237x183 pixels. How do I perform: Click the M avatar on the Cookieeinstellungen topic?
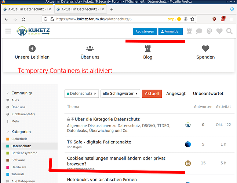pos(188,163)
